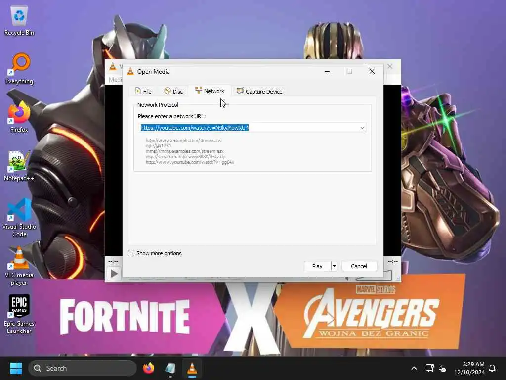Switch to the Disc tab

pyautogui.click(x=173, y=92)
